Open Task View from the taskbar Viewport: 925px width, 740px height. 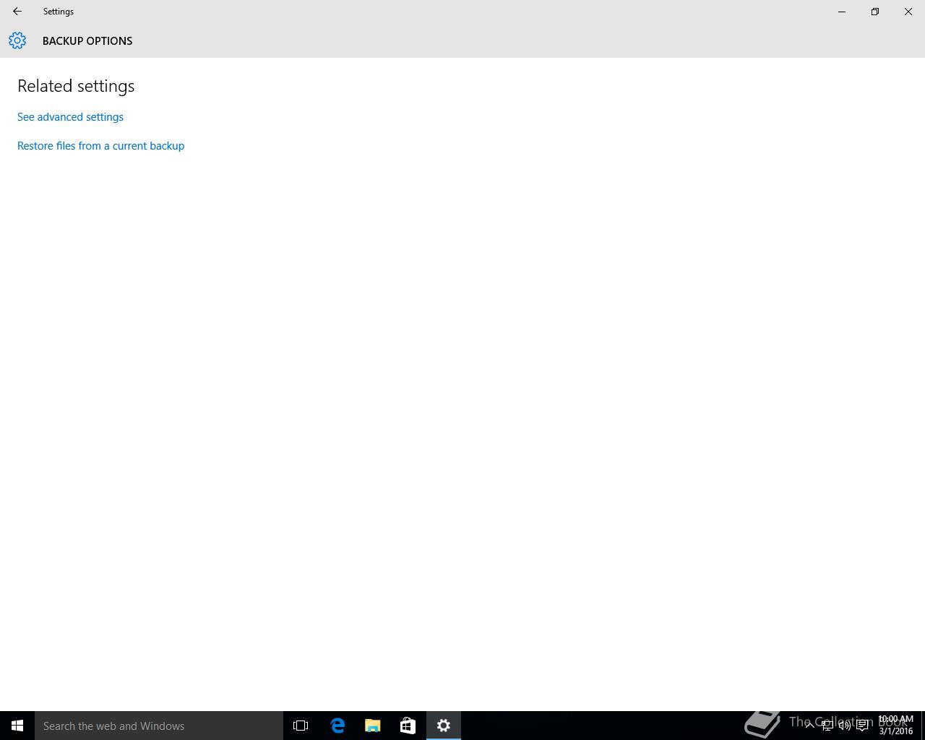(301, 726)
